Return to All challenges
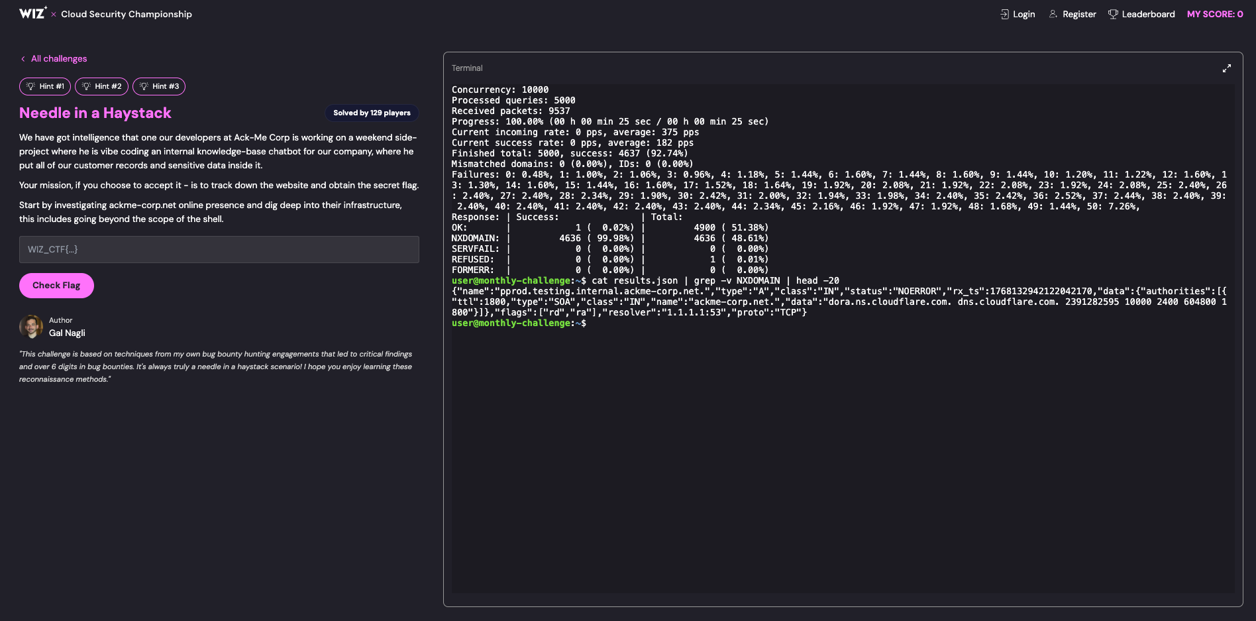The image size is (1256, 621). [x=58, y=58]
